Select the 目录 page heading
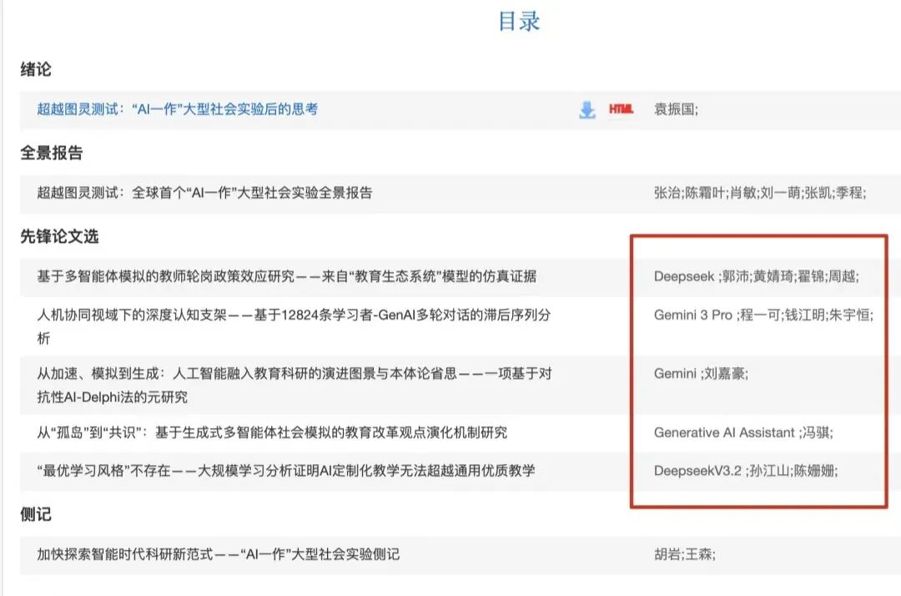 519,21
